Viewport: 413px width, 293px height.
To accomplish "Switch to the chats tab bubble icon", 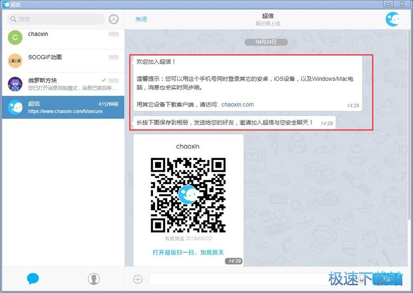I will (33, 279).
